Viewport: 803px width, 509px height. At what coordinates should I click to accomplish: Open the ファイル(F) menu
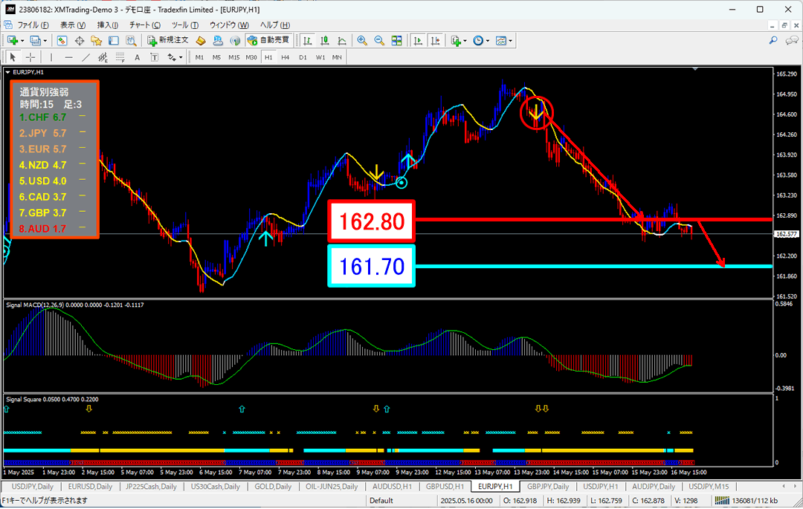coord(33,25)
